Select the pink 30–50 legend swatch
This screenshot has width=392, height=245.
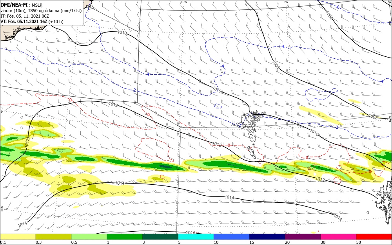(x=339, y=237)
